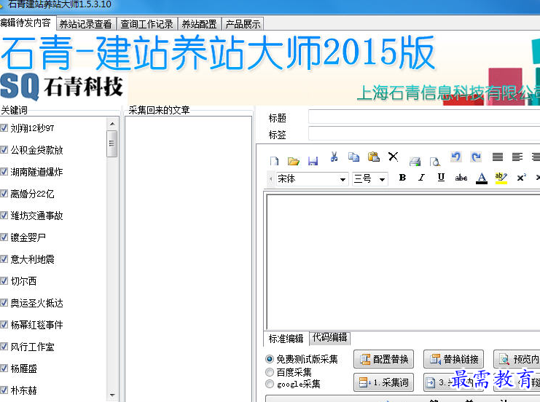Redo the last edit
The width and height of the screenshot is (540, 402).
tap(477, 157)
